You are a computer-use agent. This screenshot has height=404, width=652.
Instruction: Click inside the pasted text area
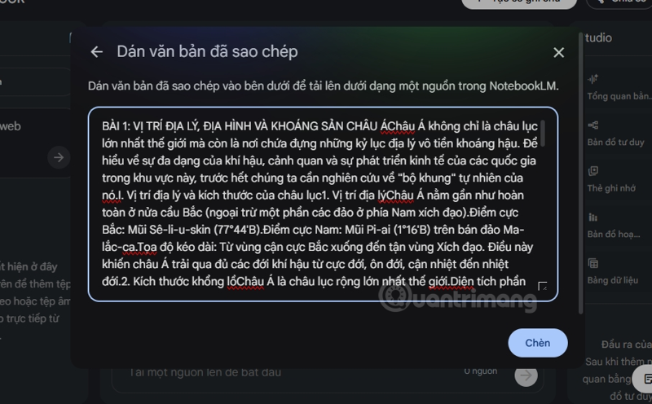323,204
